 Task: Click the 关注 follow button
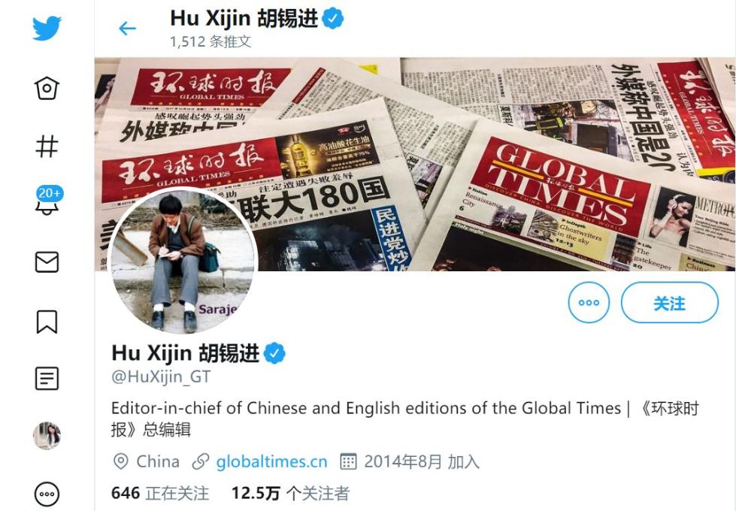pyautogui.click(x=669, y=303)
